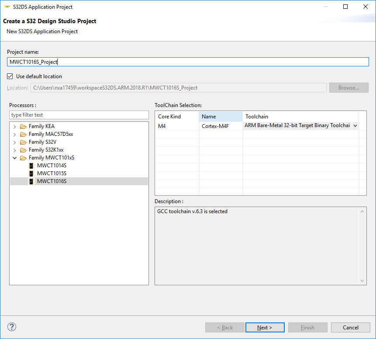Maximize the S32DS Application Project window
The height and width of the screenshot is (339, 376).
coord(345,7)
